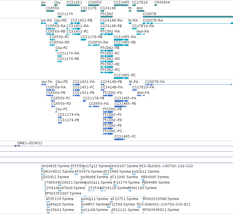Open the CG6569 gene feature
The width and height of the screenshot is (233, 214).
click(x=50, y=11)
